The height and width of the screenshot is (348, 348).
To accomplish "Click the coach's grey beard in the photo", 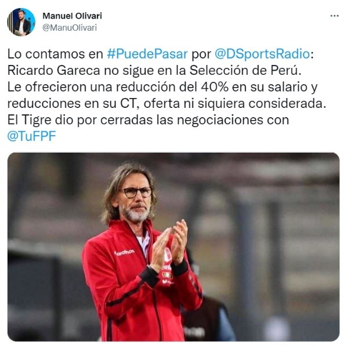I will coord(135,214).
